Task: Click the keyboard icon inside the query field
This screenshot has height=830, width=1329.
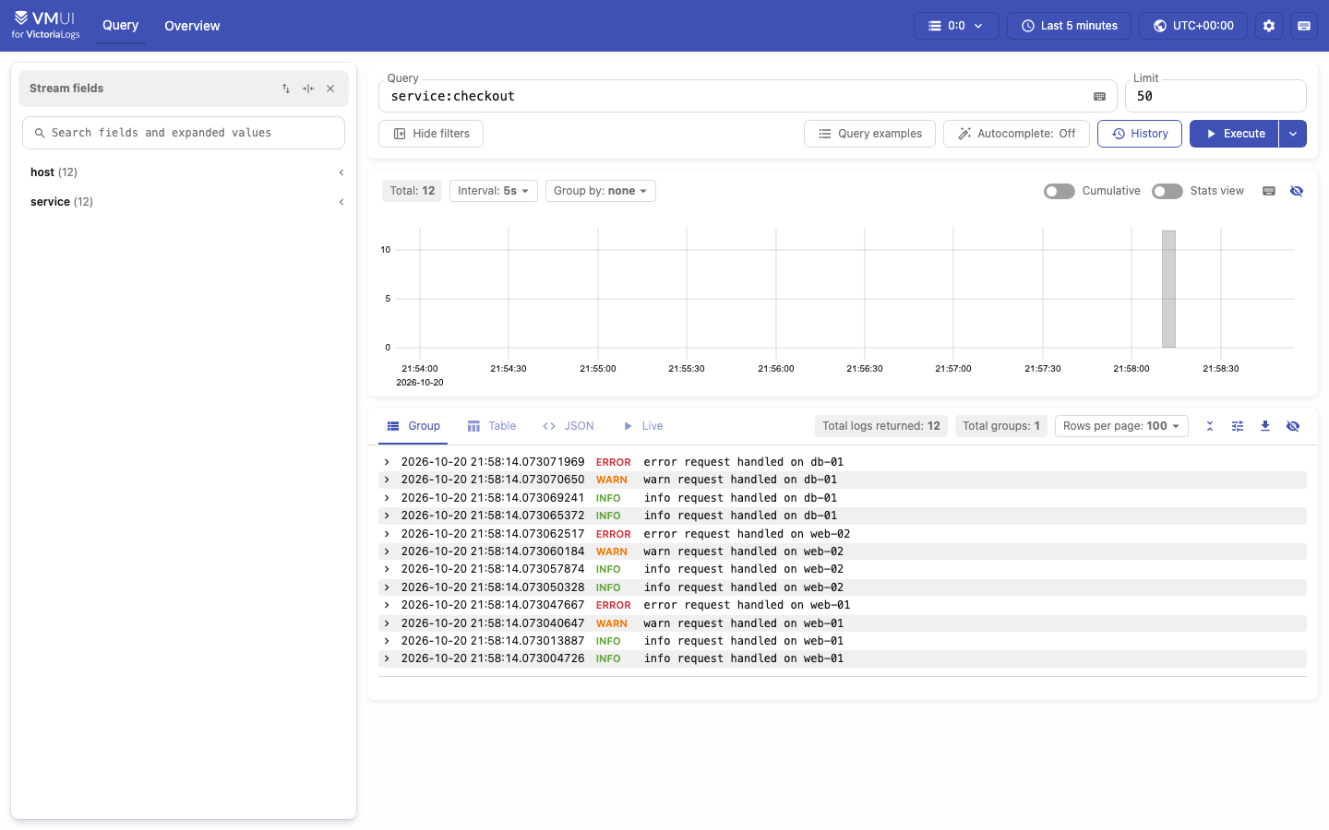Action: 1099,96
